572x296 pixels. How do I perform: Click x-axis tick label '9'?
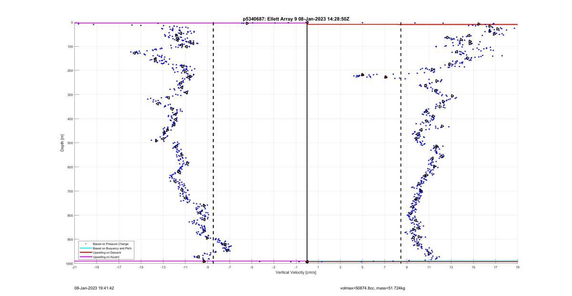(x=407, y=267)
